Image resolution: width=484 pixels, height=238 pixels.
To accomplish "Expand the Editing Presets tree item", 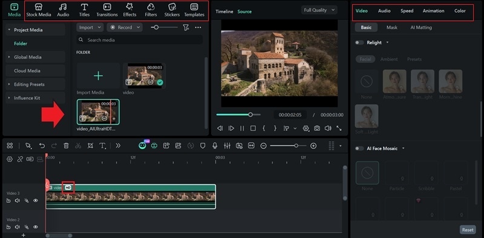I will pyautogui.click(x=9, y=84).
